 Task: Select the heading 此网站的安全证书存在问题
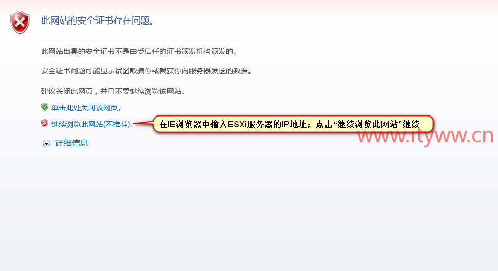(x=98, y=21)
